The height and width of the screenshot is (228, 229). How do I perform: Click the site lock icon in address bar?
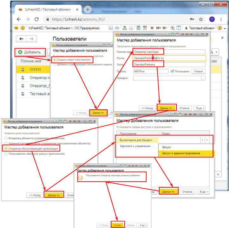click(48, 19)
